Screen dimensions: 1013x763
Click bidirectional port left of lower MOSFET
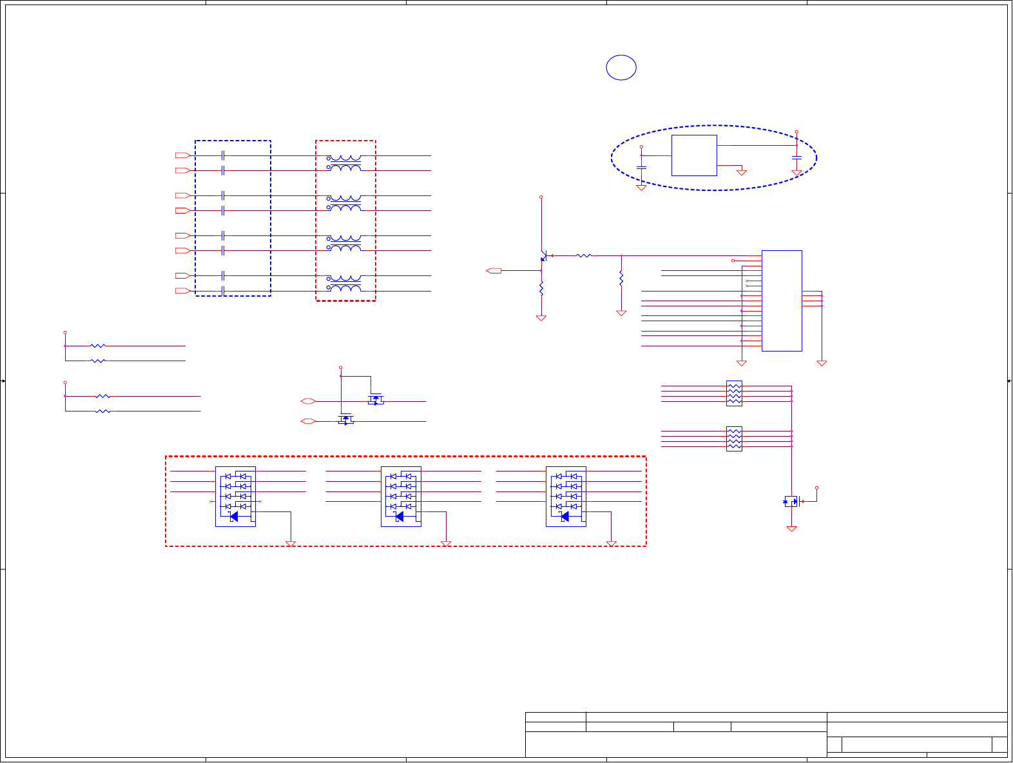(x=308, y=421)
